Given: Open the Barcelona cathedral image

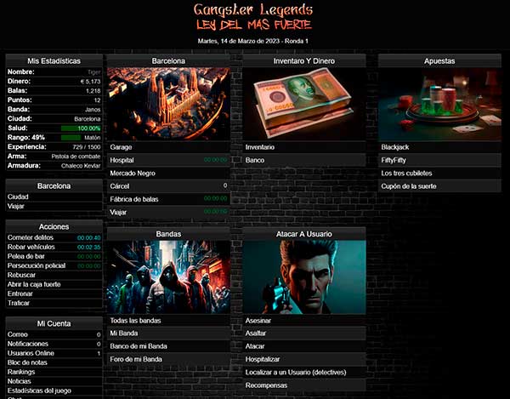Looking at the screenshot, I should [x=168, y=104].
